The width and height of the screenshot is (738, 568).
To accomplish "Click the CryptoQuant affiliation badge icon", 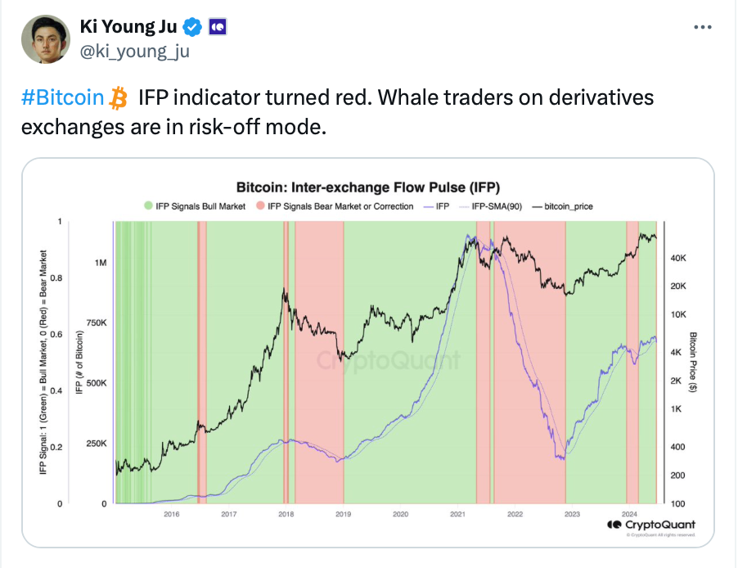I will (x=218, y=27).
